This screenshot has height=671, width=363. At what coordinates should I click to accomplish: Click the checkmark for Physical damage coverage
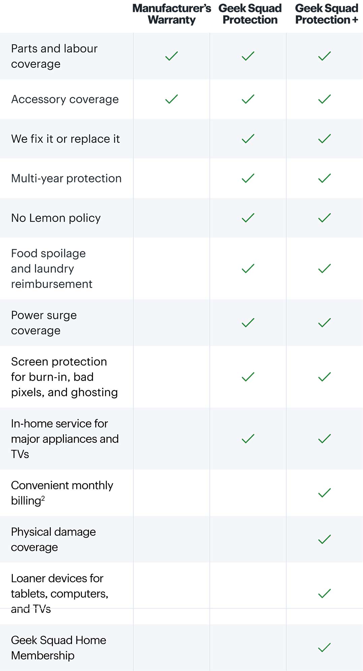point(324,539)
